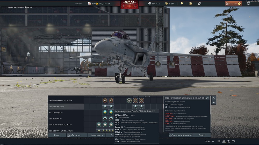Select the MK84 2000 фн x4 preset
The height and width of the screenshot is (145, 259).
coord(66,112)
